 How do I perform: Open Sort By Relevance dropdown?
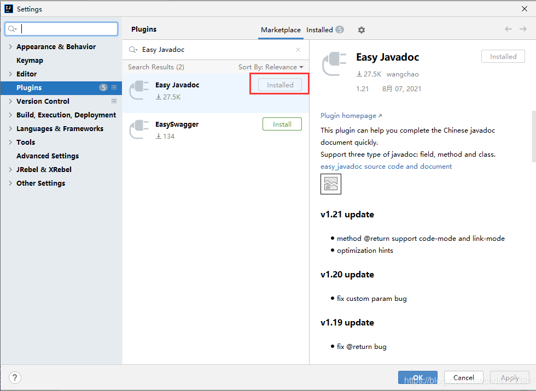point(271,67)
